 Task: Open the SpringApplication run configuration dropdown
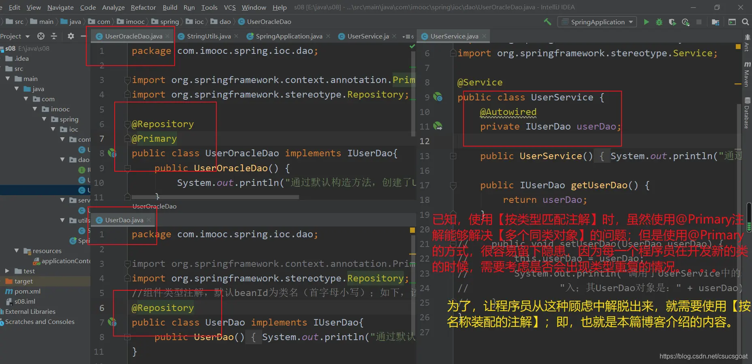[597, 22]
